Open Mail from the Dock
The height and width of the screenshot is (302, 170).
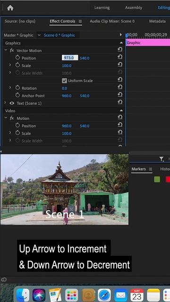pyautogui.click(x=121, y=295)
